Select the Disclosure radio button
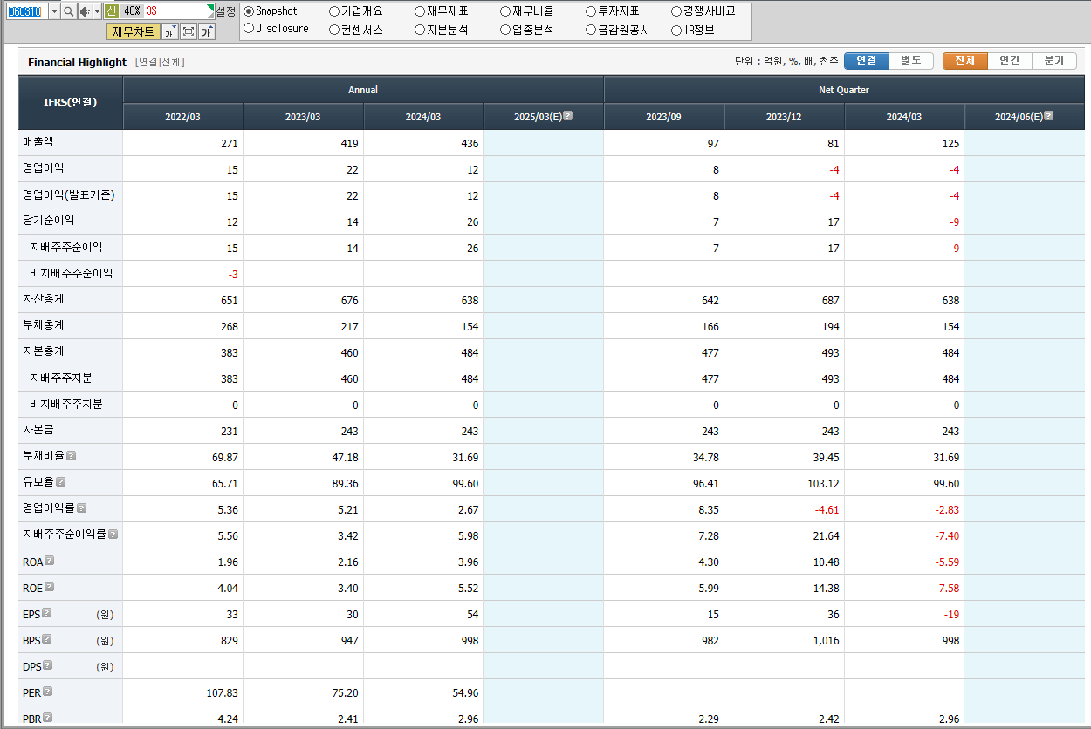Screen dimensions: 1091x729 point(249,29)
